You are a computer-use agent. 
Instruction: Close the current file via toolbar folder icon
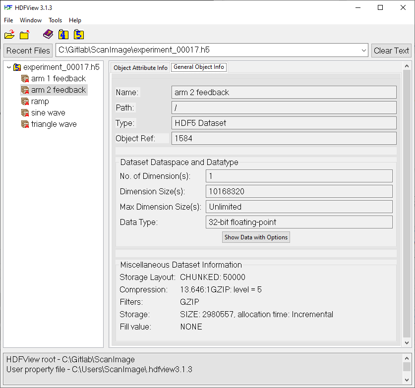[x=25, y=34]
